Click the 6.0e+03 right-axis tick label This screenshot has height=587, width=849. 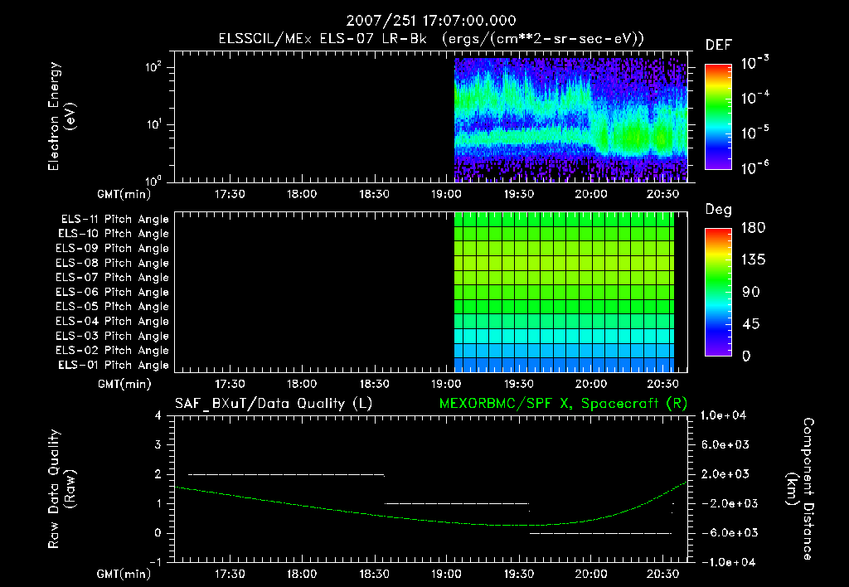725,445
